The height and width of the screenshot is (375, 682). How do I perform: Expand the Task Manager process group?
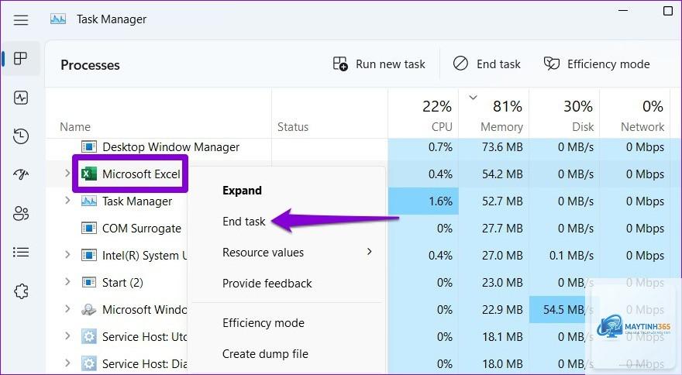click(67, 200)
